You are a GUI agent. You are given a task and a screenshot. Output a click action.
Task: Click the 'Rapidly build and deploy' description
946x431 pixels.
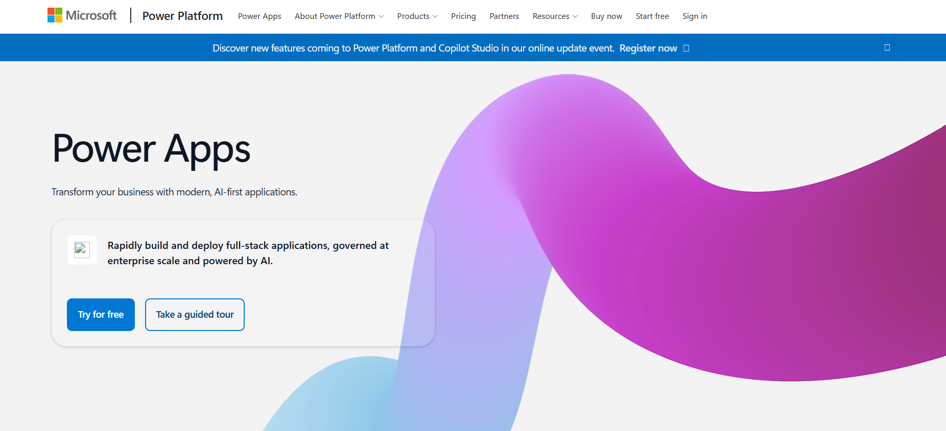click(248, 253)
